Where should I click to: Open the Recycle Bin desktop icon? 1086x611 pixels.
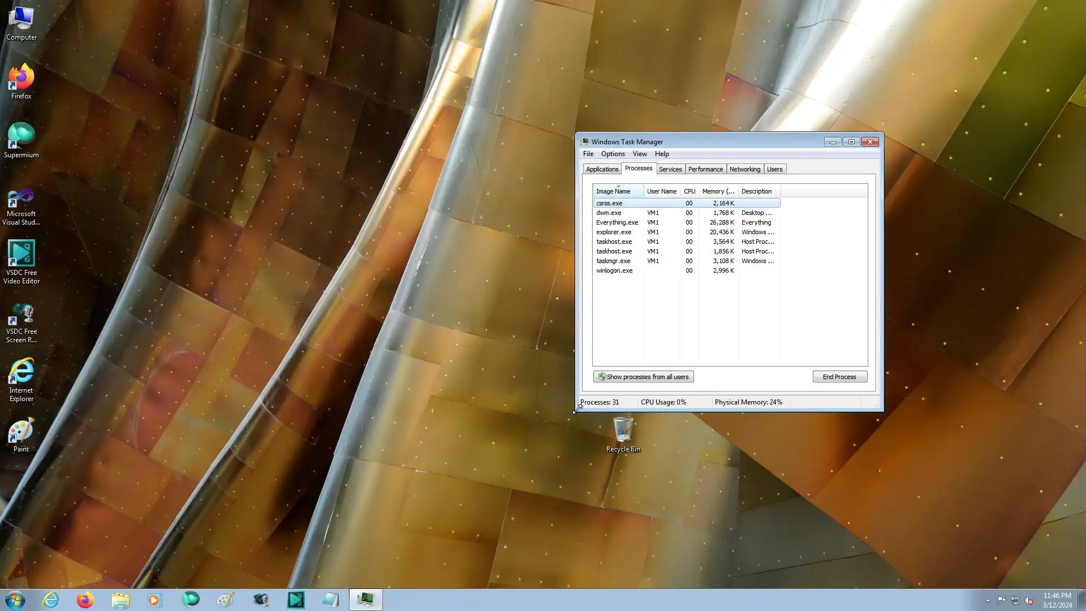(623, 434)
